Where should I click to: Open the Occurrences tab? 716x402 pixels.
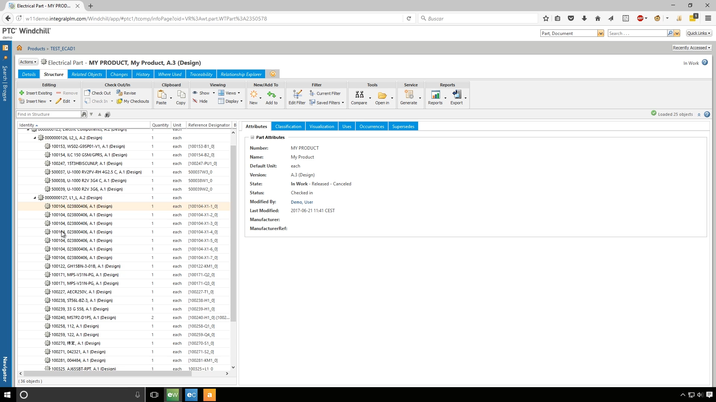tap(372, 127)
